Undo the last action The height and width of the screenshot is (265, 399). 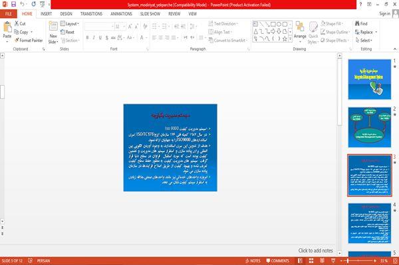point(23,4)
